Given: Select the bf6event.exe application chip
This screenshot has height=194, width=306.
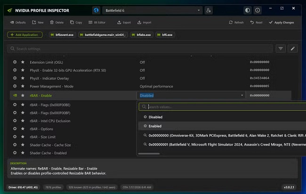Looking at the screenshot, I should (62, 35).
